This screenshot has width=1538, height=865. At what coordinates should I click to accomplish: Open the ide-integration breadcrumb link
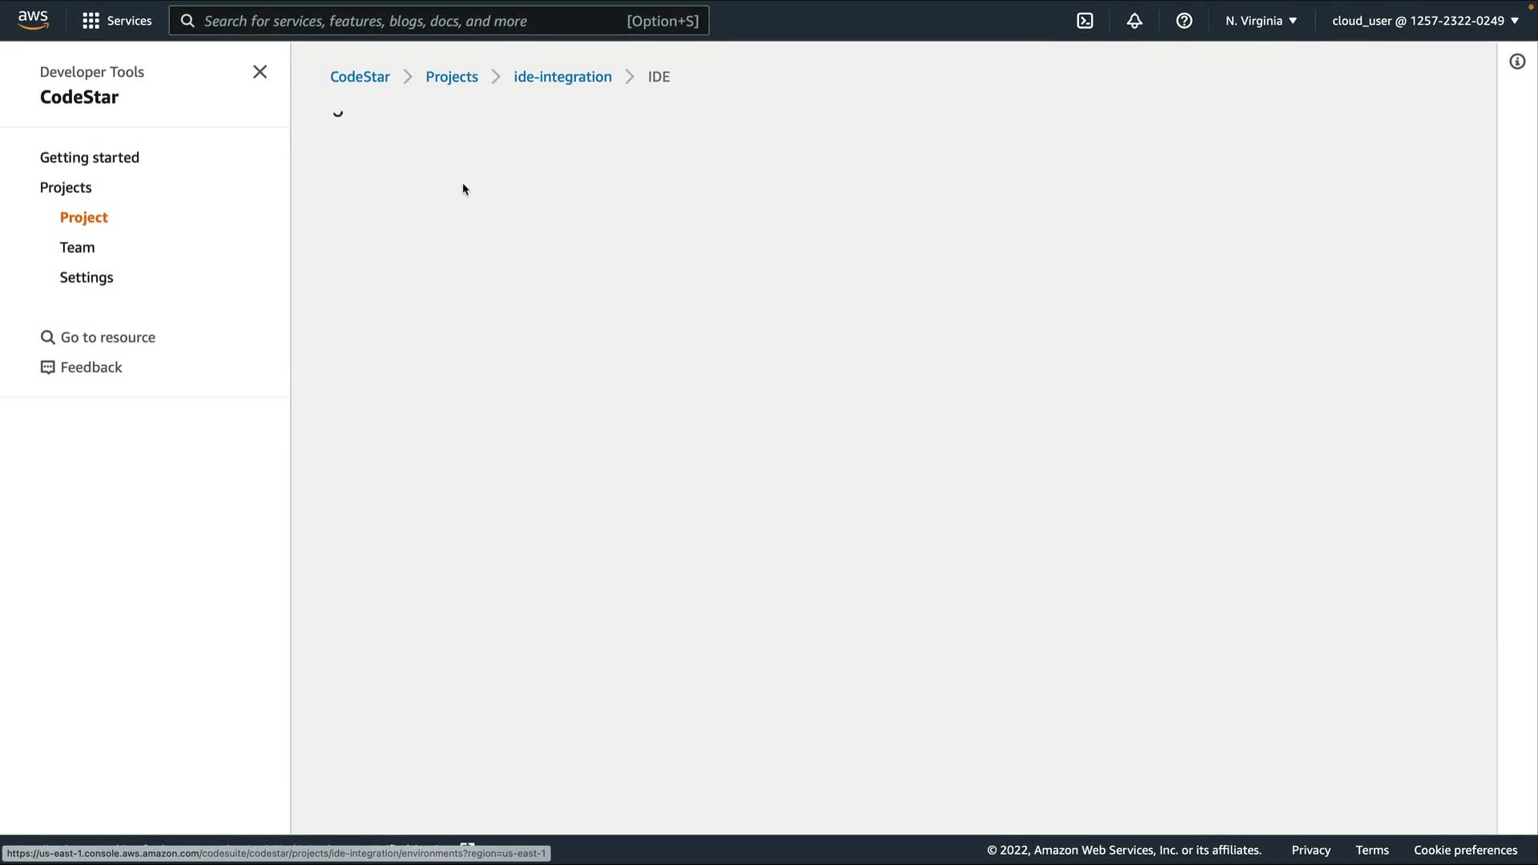click(562, 77)
